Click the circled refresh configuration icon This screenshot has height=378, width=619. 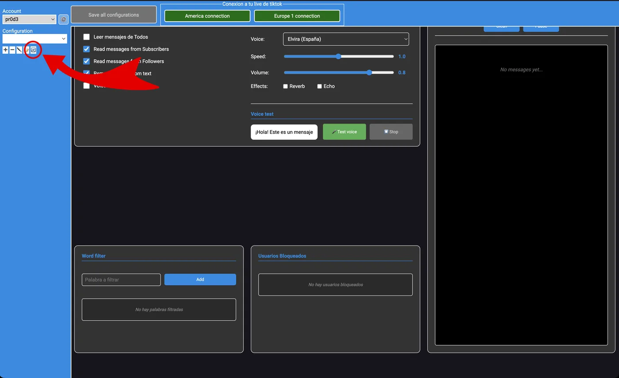click(34, 50)
